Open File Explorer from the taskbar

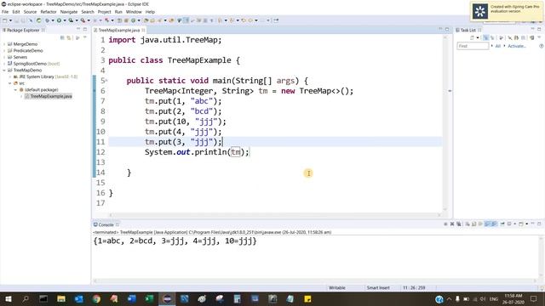point(61,298)
